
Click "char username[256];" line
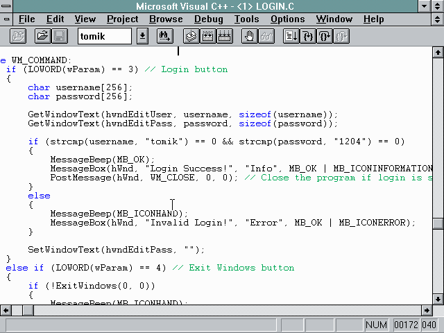(80, 87)
